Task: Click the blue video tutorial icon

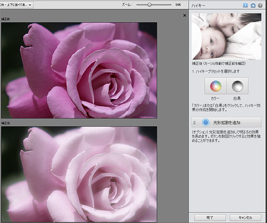Action: [245, 6]
